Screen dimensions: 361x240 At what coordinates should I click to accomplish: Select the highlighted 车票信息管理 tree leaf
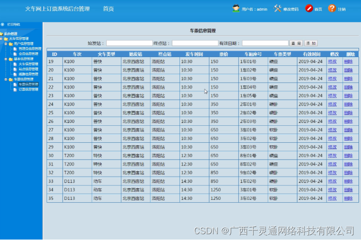[x=28, y=84]
